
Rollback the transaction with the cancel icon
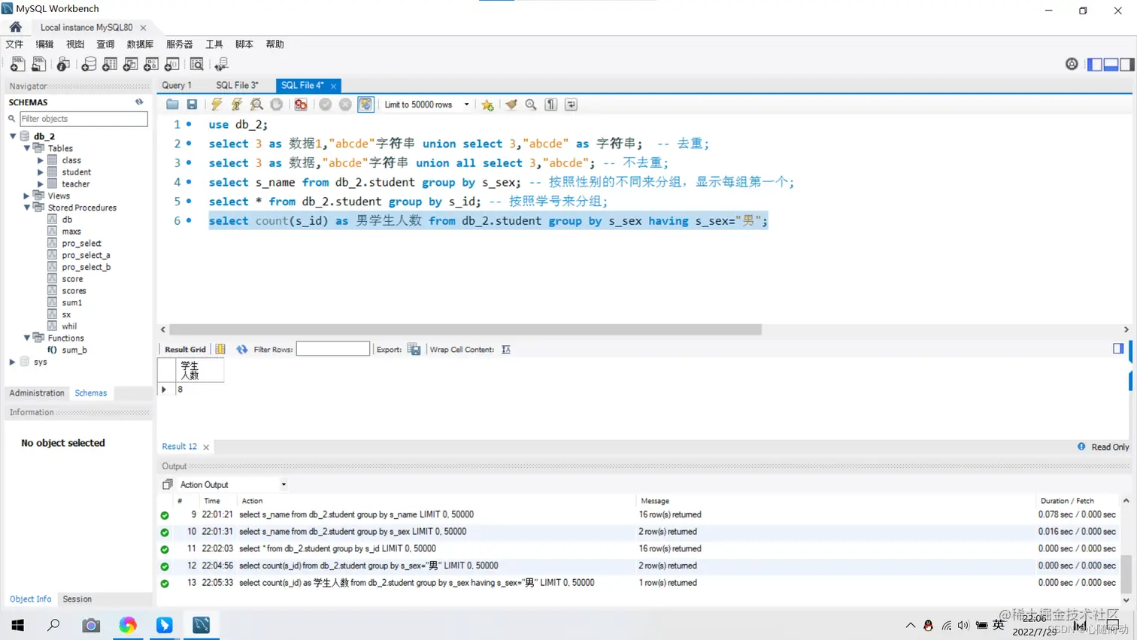click(345, 105)
